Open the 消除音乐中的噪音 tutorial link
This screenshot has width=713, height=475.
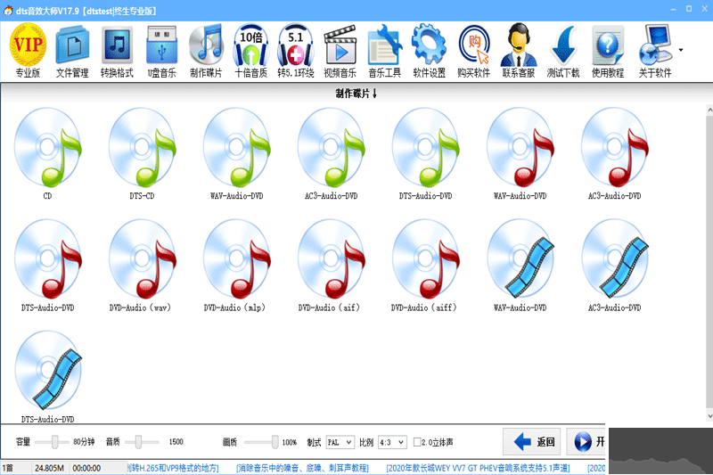pos(302,468)
